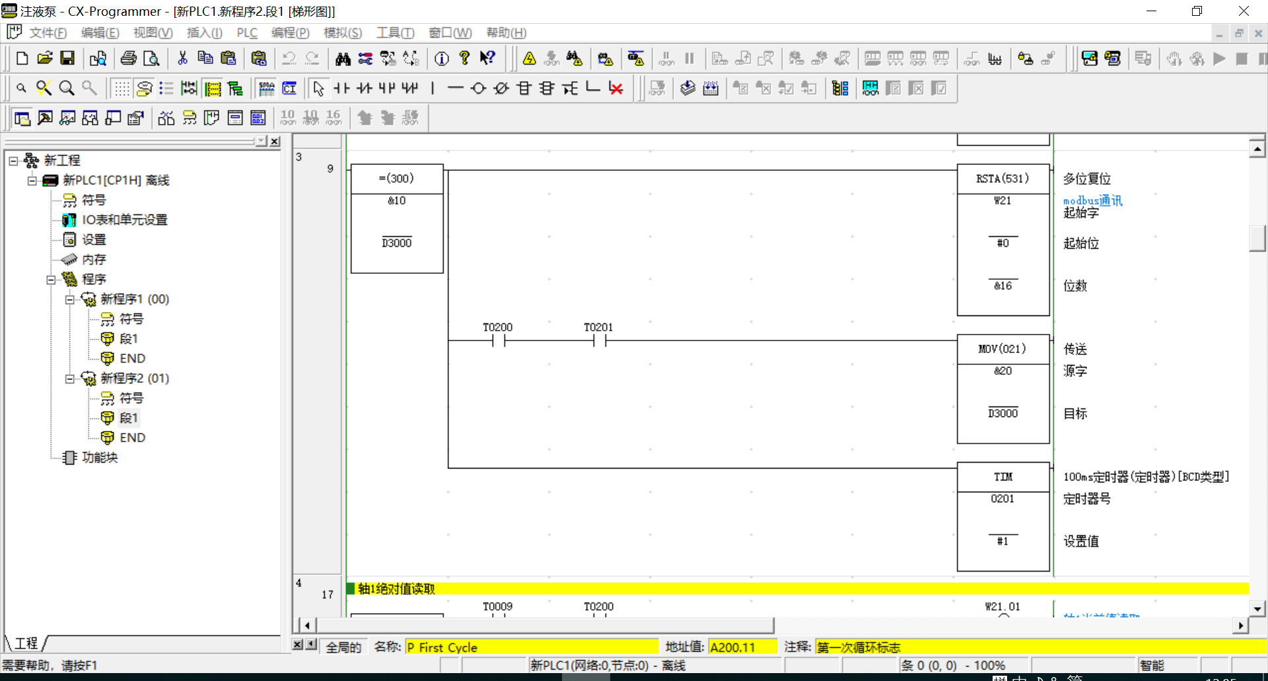Viewport: 1268px width, 681px height.
Task: Click the RSTA(531) instruction block
Action: 1003,240
